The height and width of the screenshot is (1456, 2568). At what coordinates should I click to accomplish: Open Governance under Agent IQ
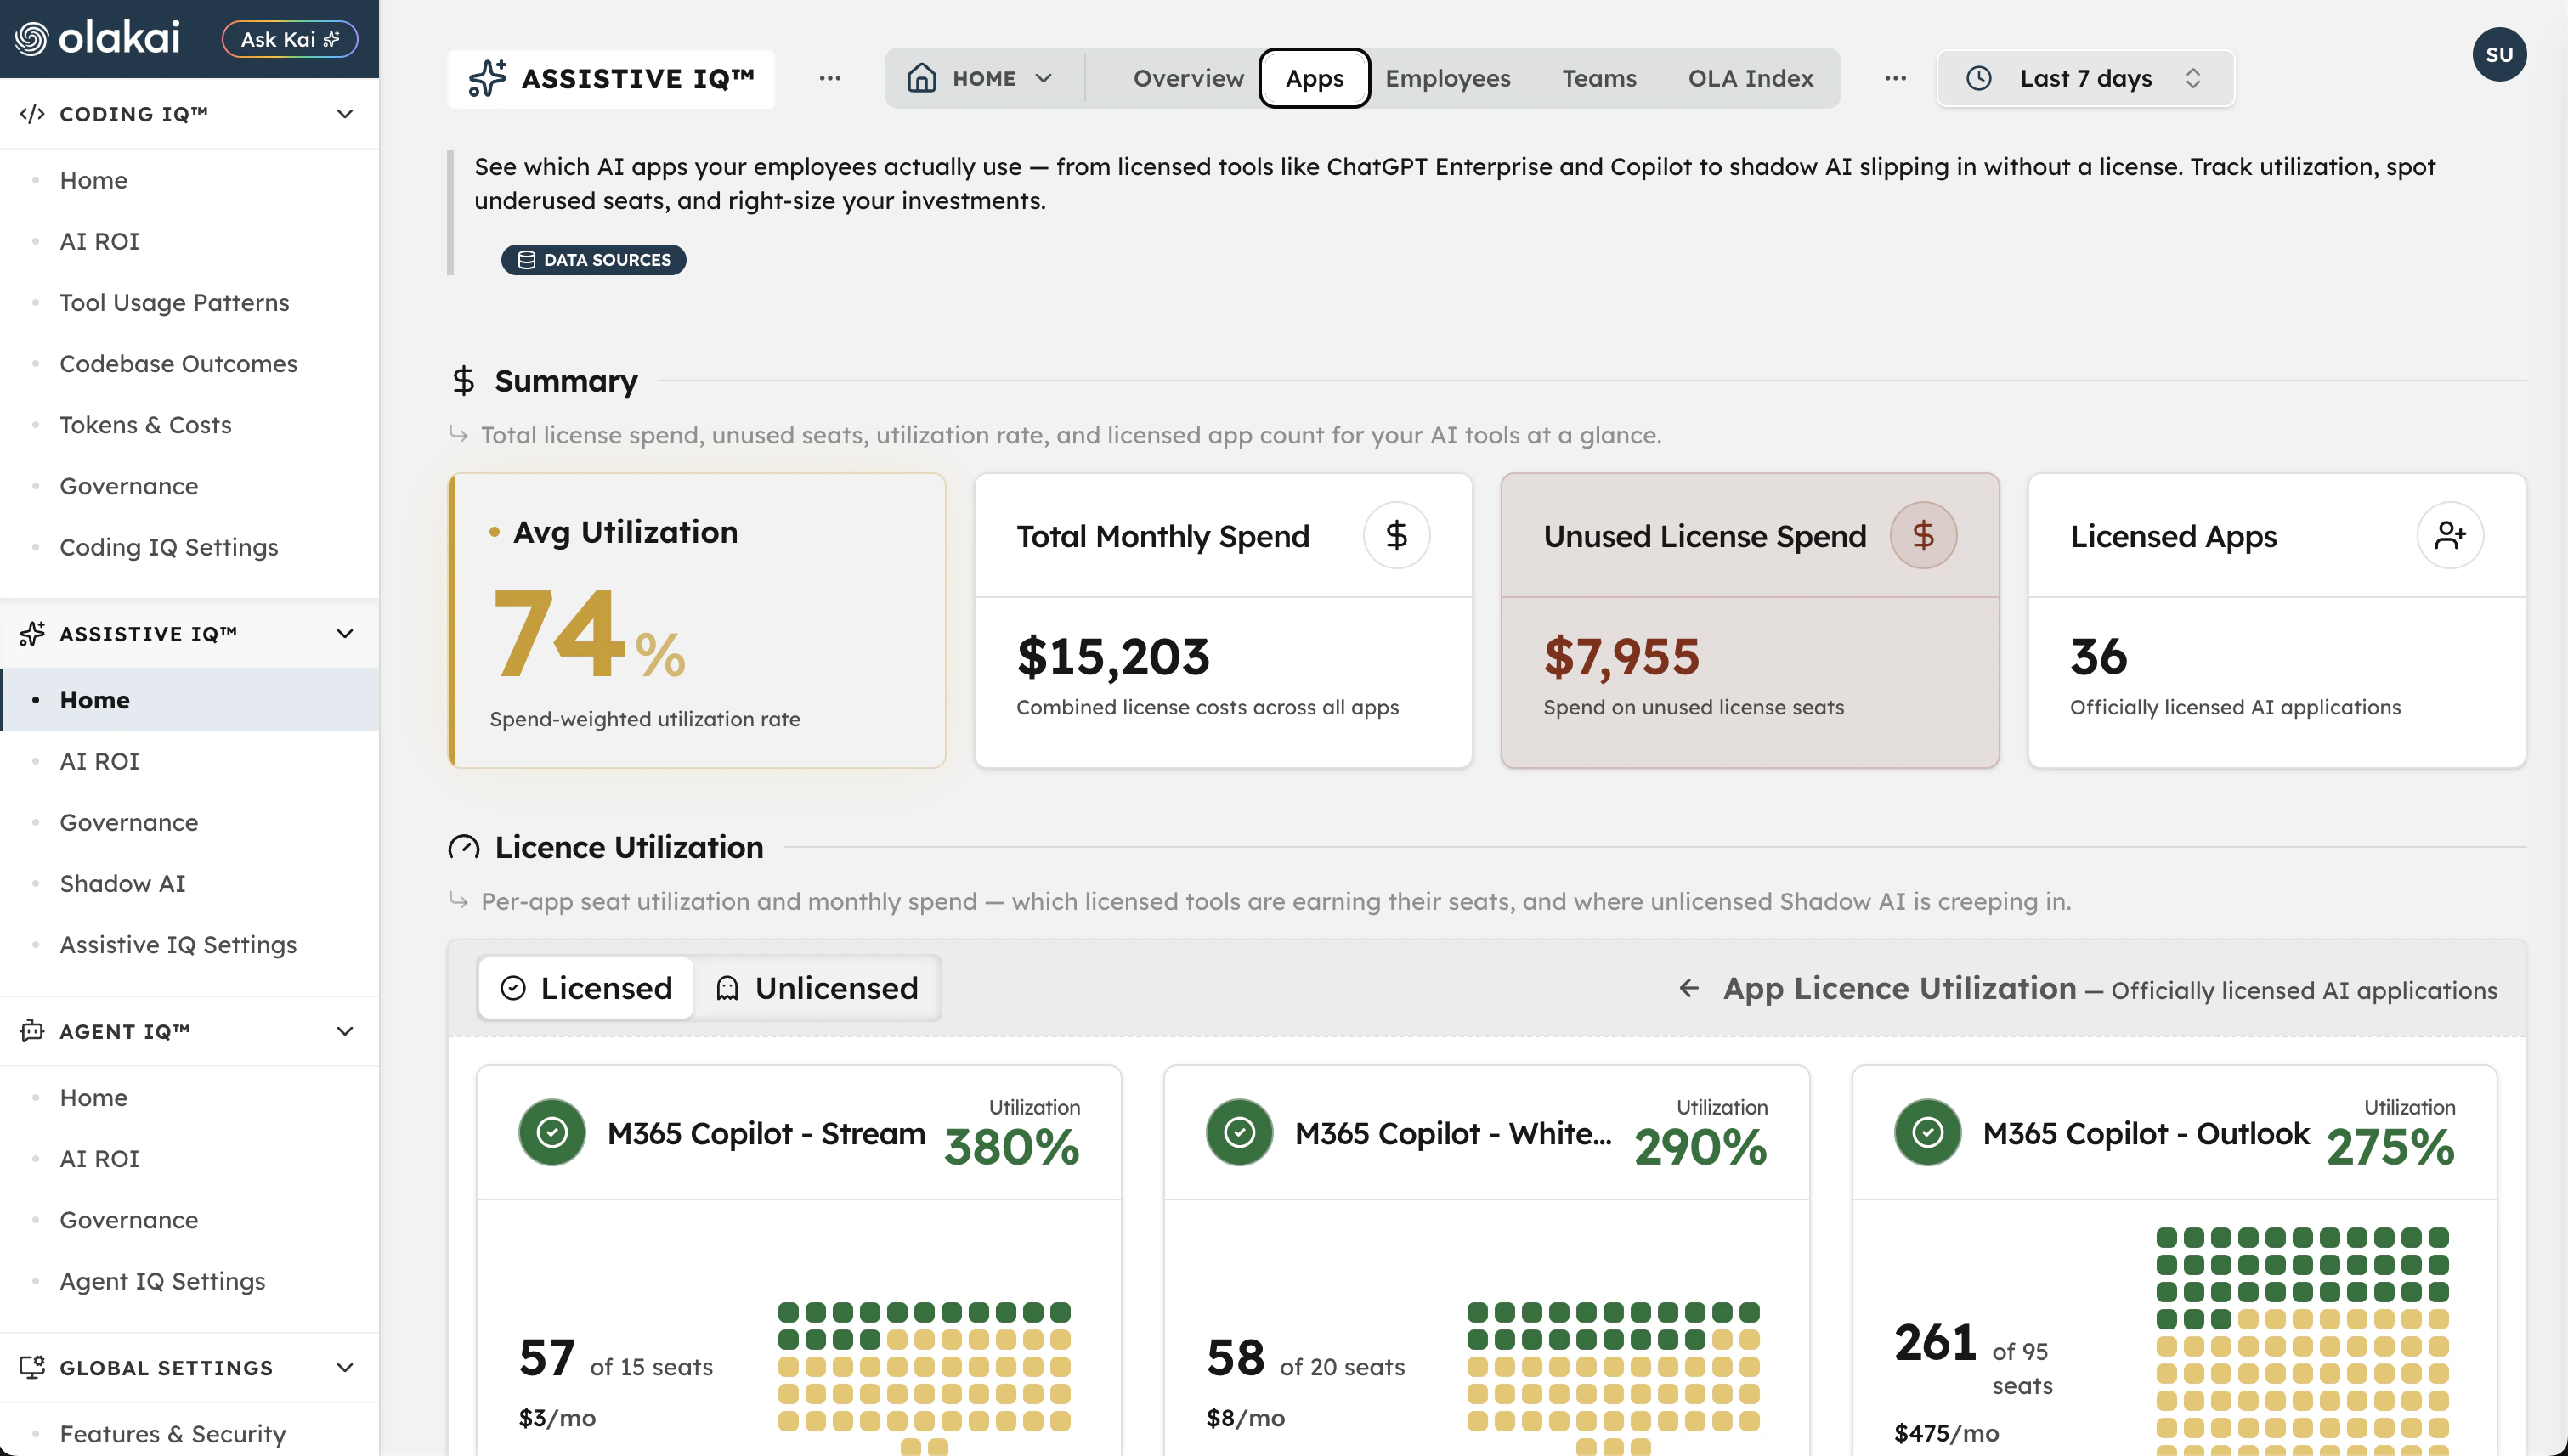[x=128, y=1220]
